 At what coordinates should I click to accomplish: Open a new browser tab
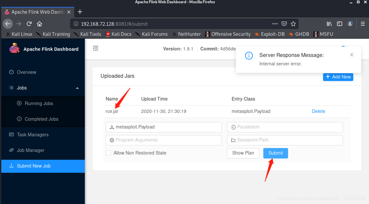(80, 12)
